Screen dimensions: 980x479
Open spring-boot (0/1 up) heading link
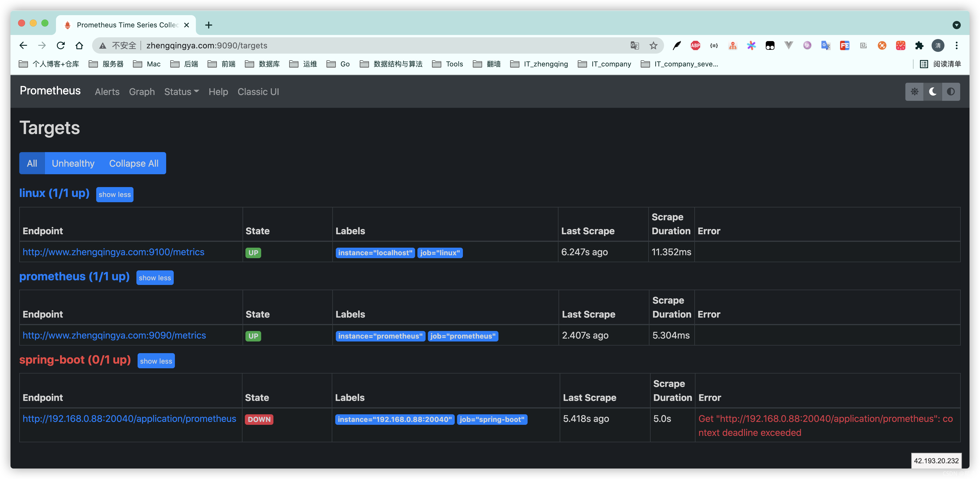(x=75, y=360)
